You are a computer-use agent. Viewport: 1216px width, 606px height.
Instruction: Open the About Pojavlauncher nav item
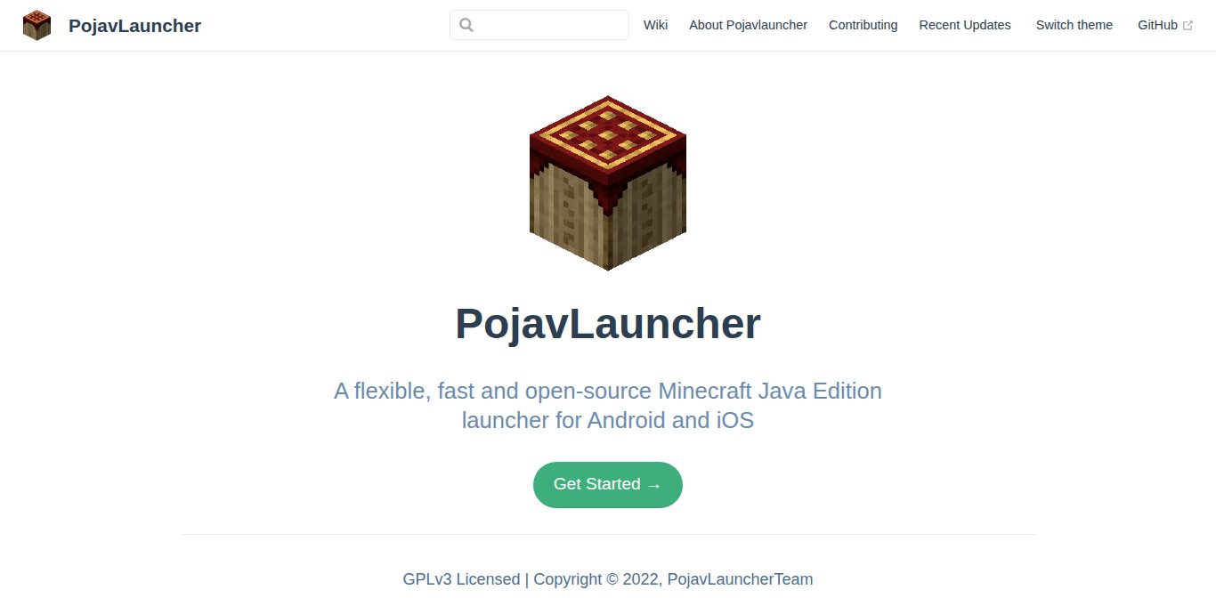748,25
